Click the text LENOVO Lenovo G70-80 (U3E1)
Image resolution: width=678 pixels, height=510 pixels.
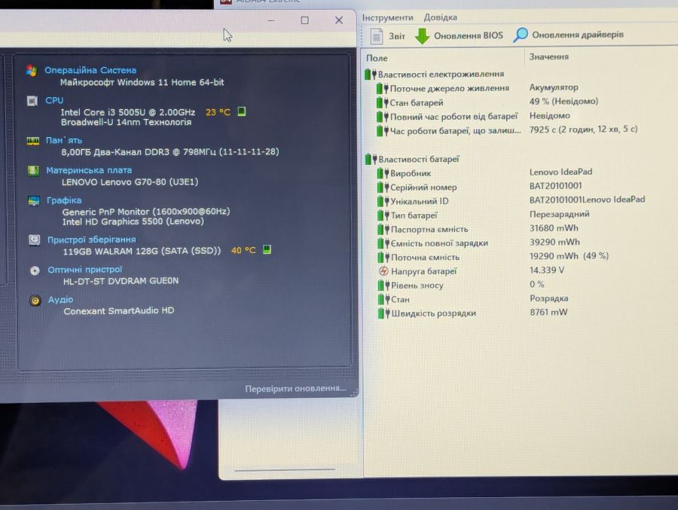tap(130, 182)
